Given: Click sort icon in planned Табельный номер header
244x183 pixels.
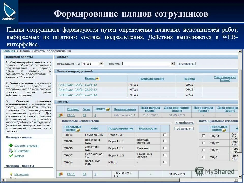Looking at the screenshot, I should pos(78,130).
